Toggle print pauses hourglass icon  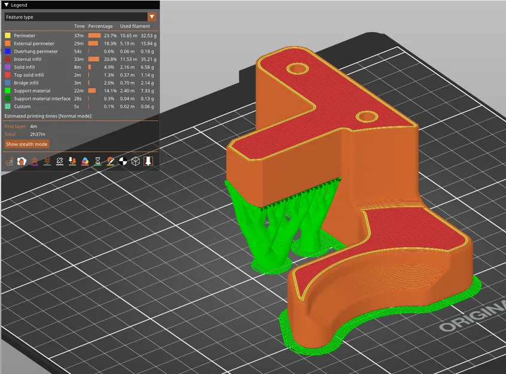click(x=98, y=161)
